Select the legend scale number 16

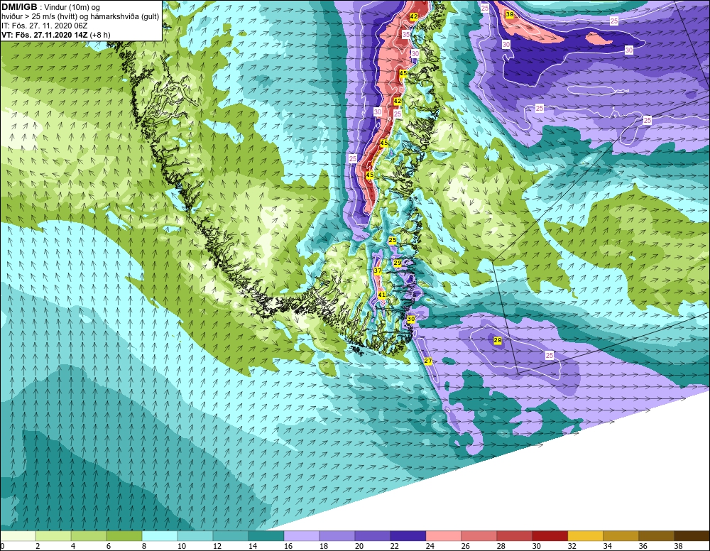pos(288,547)
